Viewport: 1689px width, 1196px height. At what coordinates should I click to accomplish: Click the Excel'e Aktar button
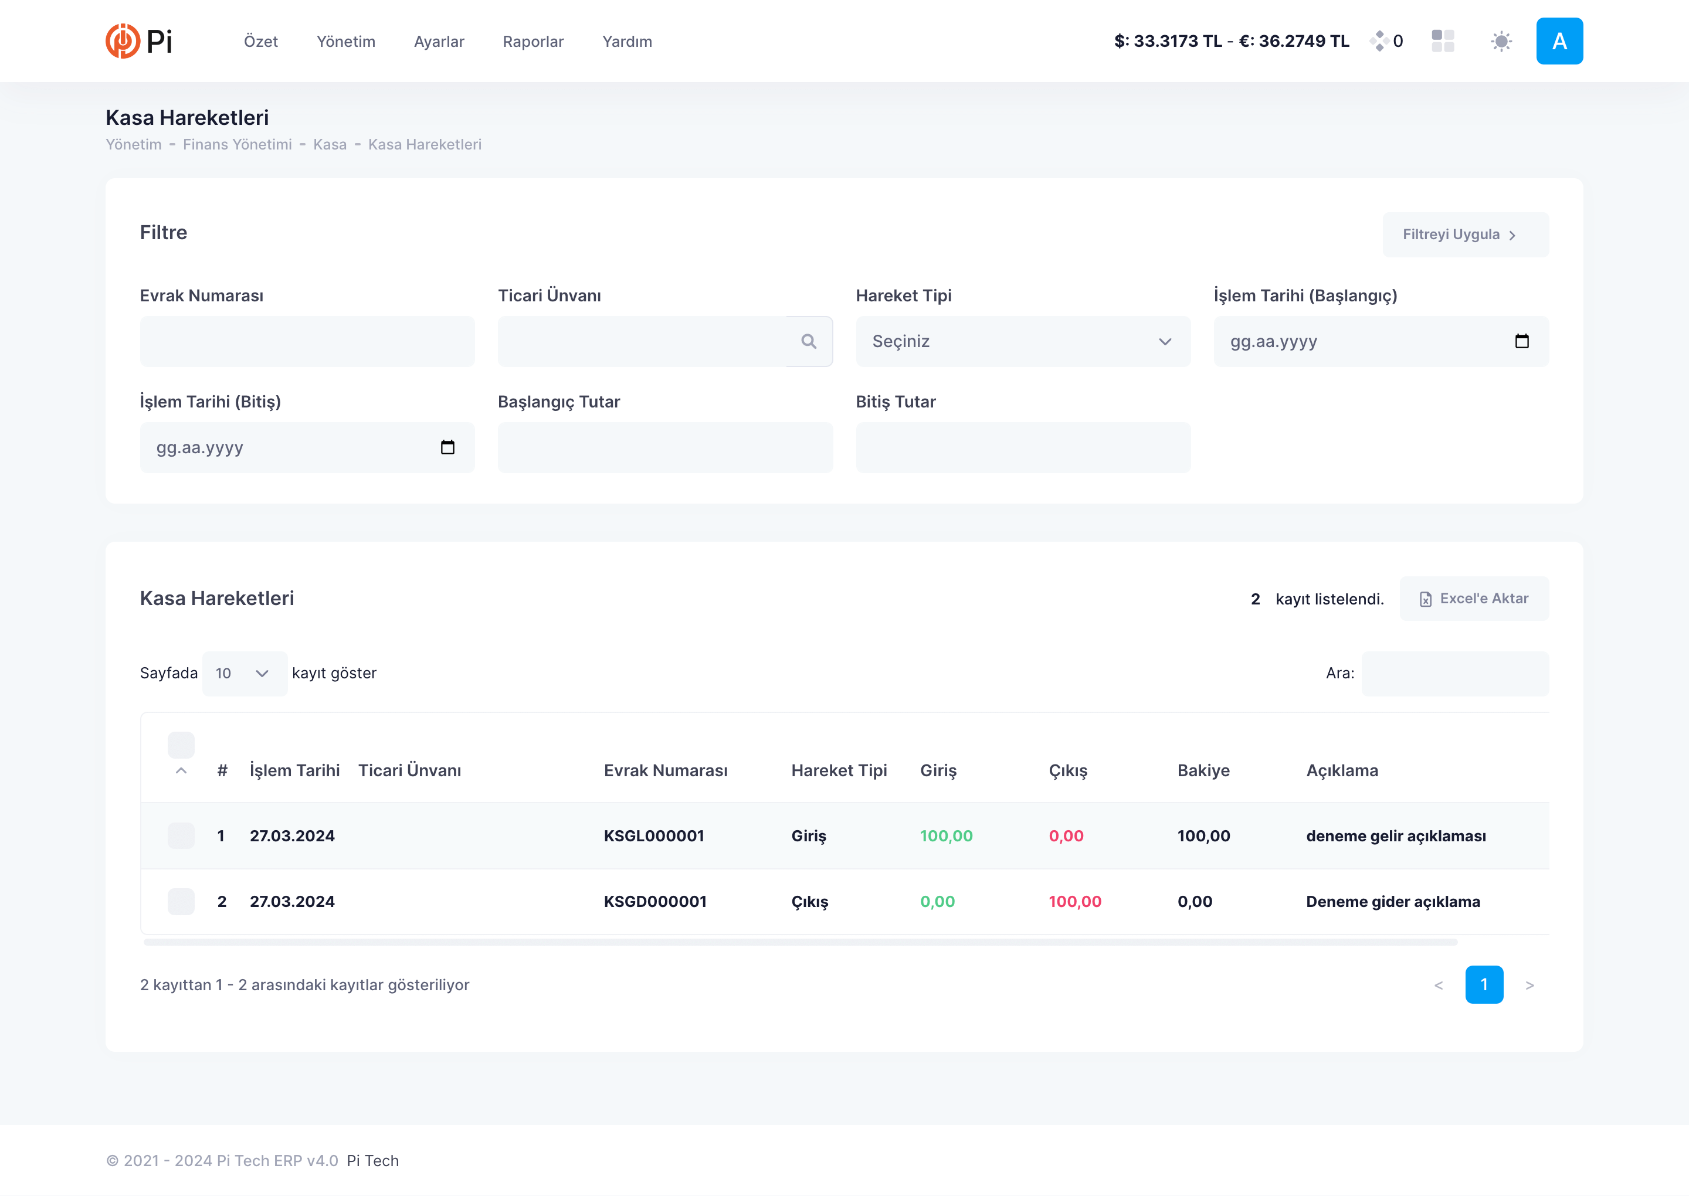click(x=1473, y=599)
